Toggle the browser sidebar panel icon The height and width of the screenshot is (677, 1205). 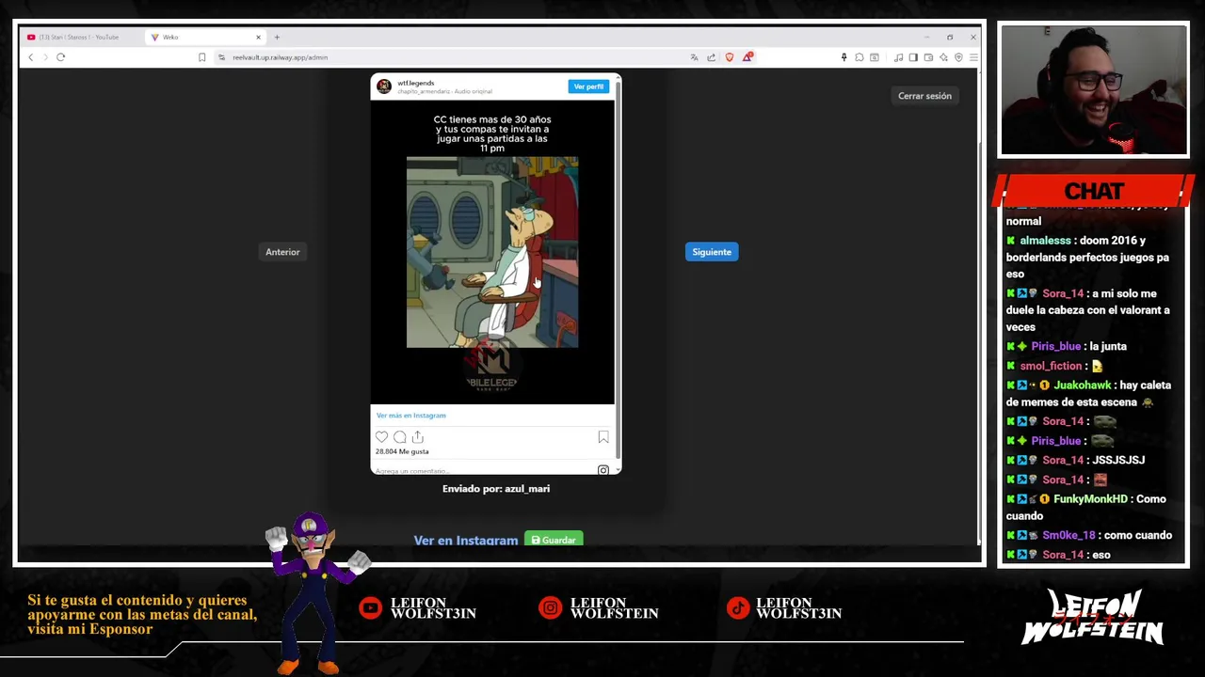(x=913, y=57)
